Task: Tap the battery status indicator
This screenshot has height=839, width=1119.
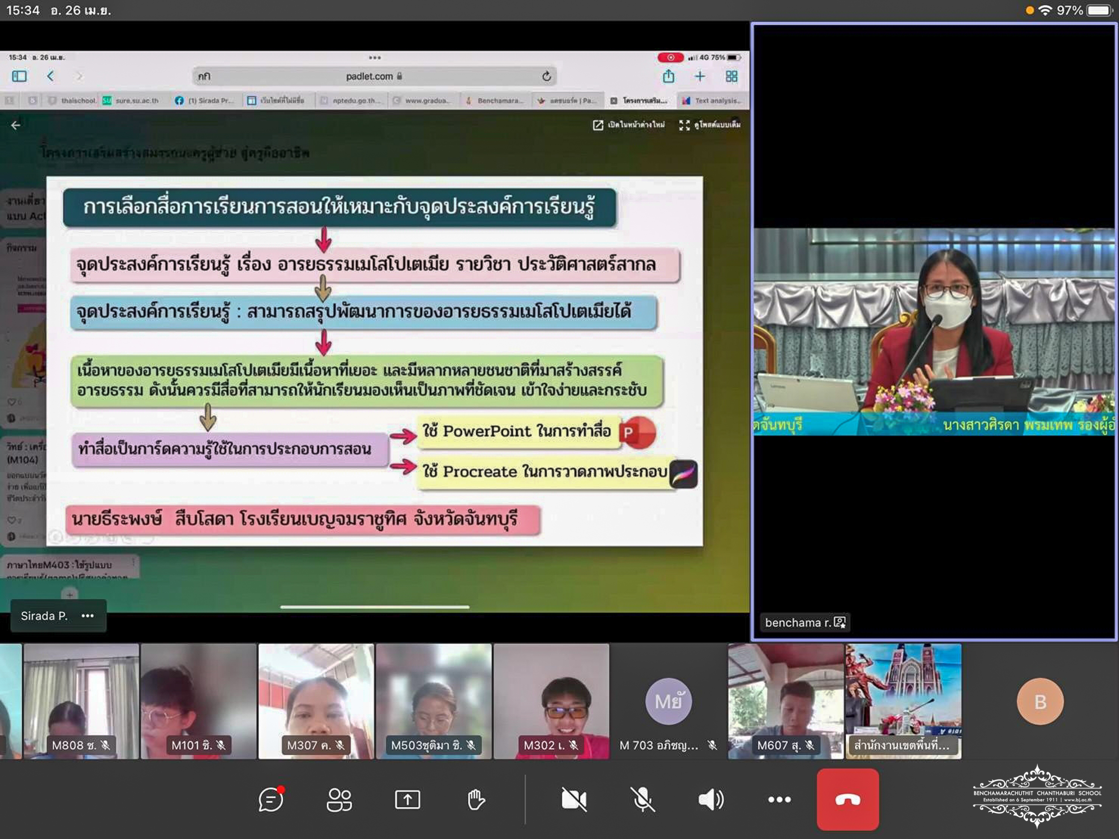Action: click(x=1099, y=10)
